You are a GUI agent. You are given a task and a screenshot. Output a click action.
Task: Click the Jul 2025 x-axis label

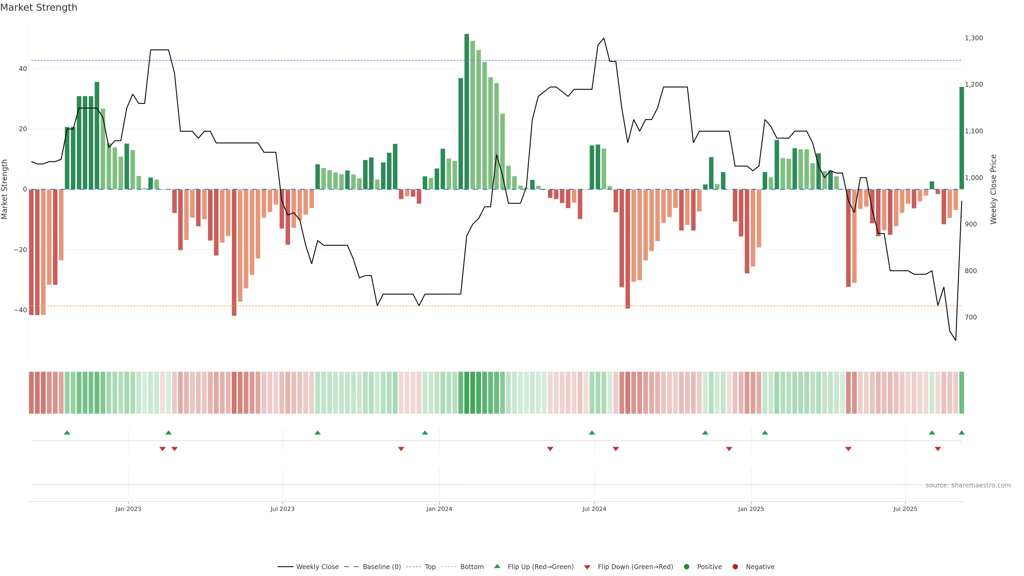coord(905,509)
